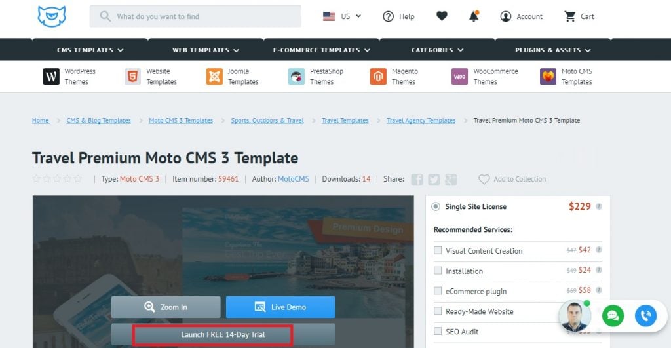Open notifications bell icon
This screenshot has height=348, width=671.
click(474, 16)
